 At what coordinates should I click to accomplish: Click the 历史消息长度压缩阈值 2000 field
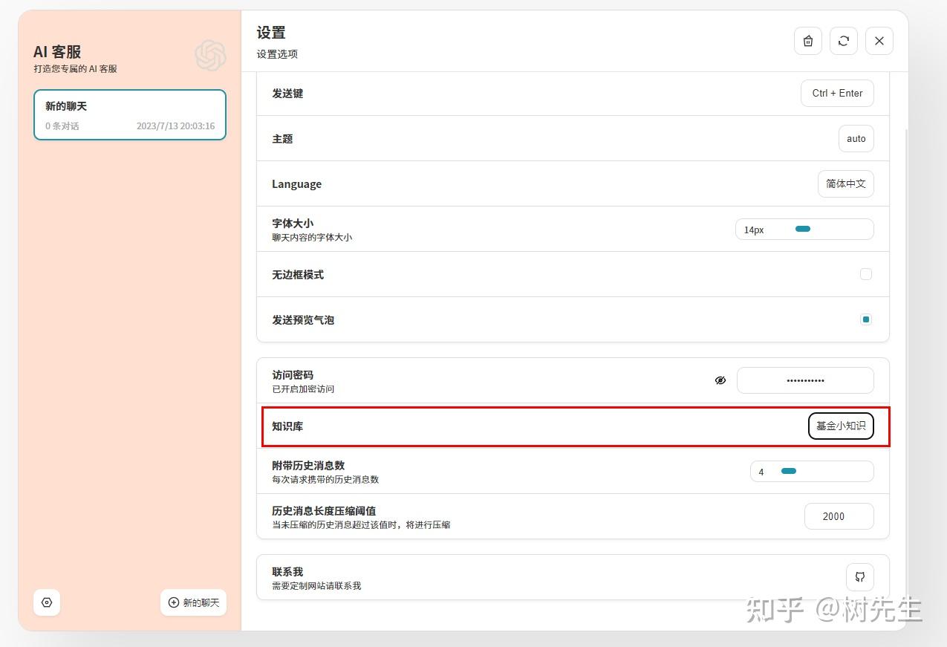point(839,516)
